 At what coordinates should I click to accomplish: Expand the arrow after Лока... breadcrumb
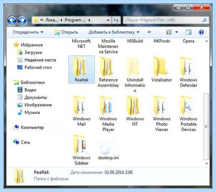point(62,20)
